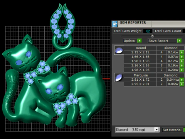185x139 pixels.
Task: Click the Diamond header of Round section
Action: 170,48
